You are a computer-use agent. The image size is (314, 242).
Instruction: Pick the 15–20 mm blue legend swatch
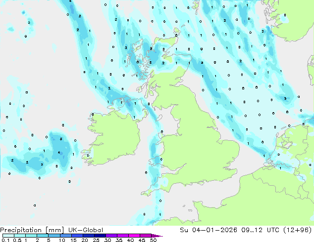[x=77, y=236]
